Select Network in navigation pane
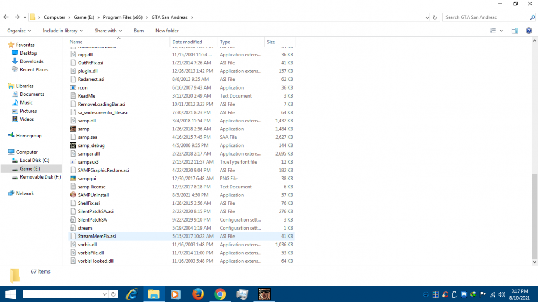Viewport: 538px width, 302px height. pyautogui.click(x=25, y=193)
